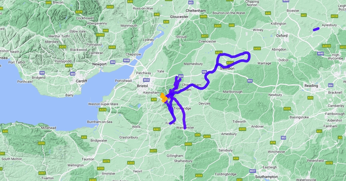The width and height of the screenshot is (346, 181).
Task: Click the Cardiff city label
Action: 81,81
